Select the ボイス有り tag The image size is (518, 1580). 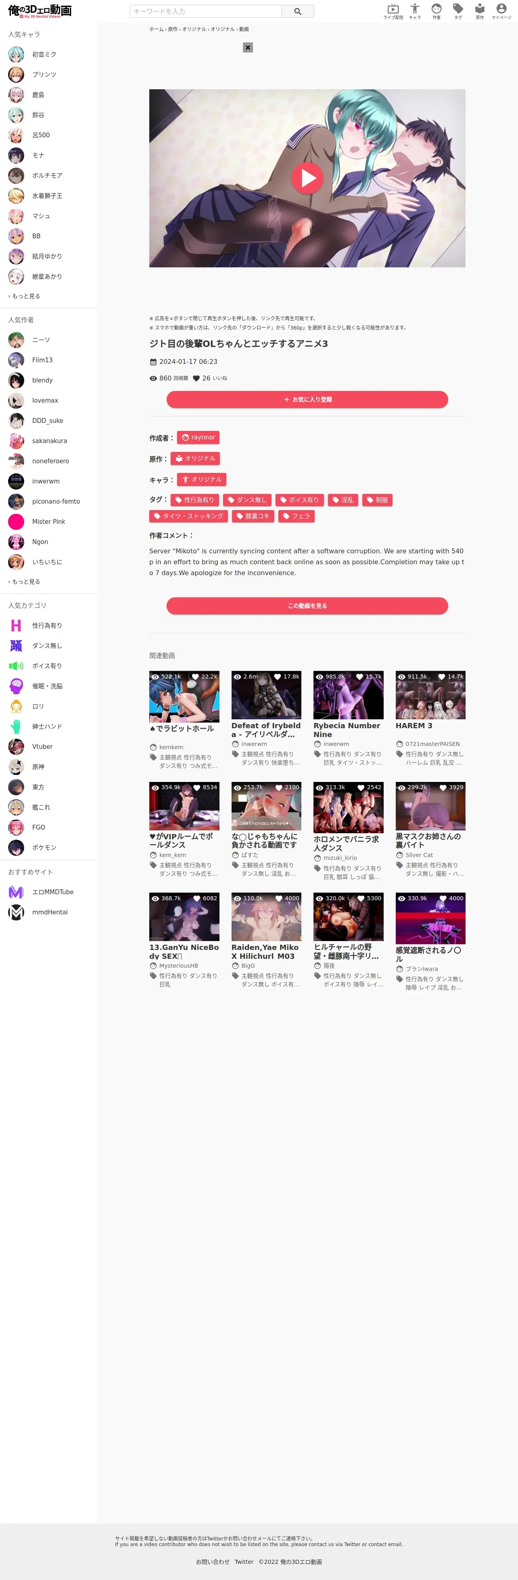(x=299, y=500)
